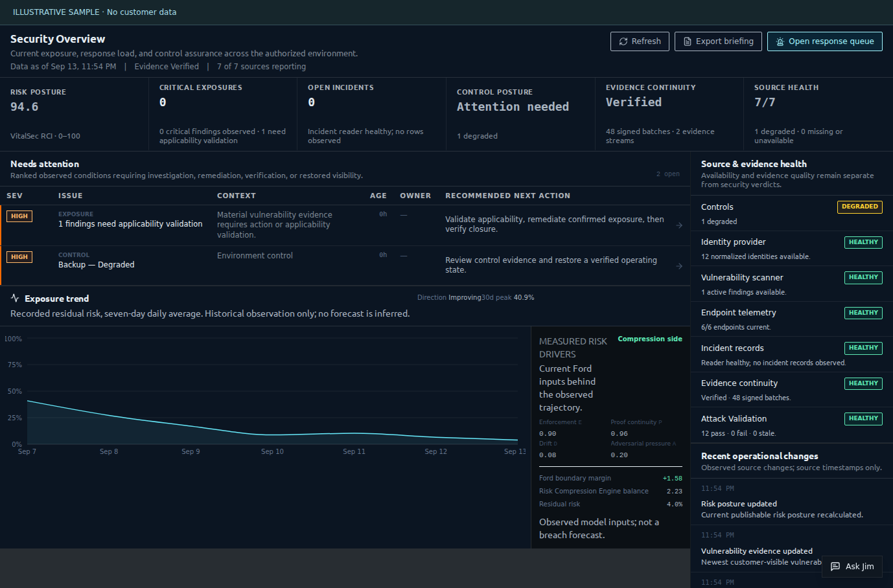
Task: Click the HEALTHY badge for Identity provider
Action: pos(863,242)
